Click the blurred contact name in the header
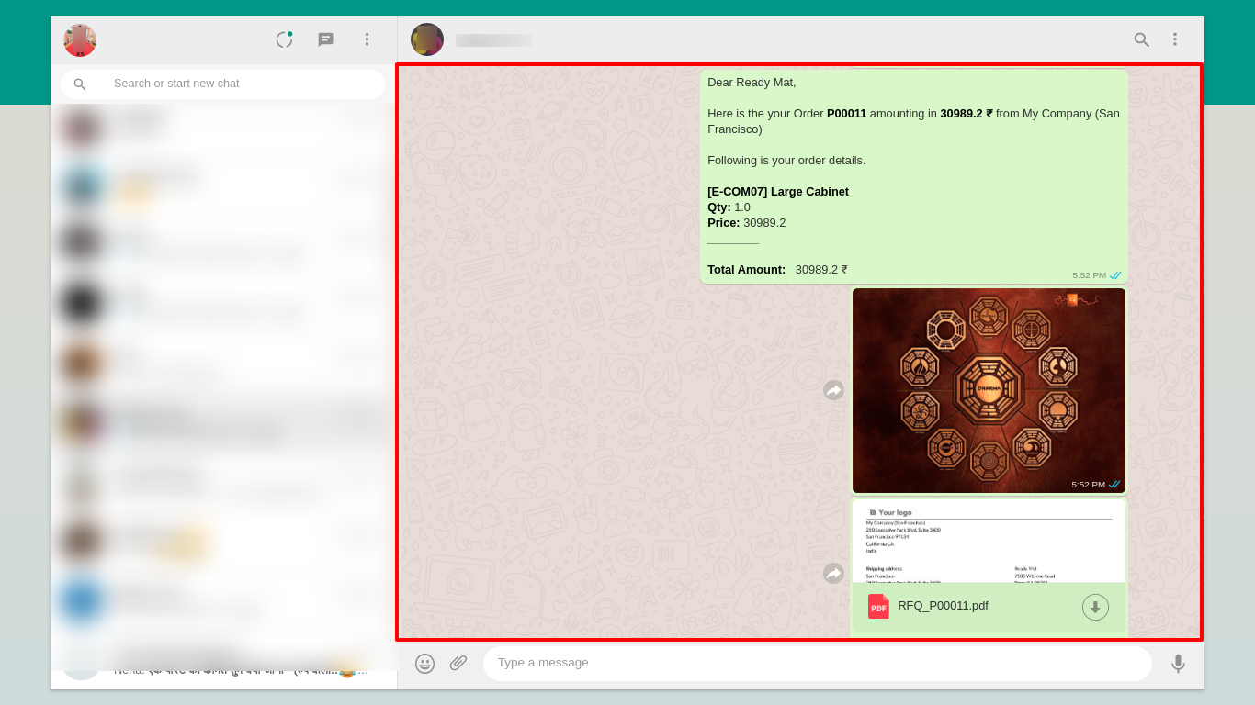 (x=493, y=40)
